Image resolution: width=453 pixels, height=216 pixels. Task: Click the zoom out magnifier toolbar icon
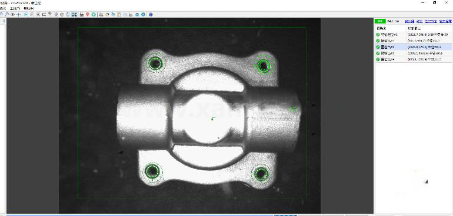click(7, 15)
